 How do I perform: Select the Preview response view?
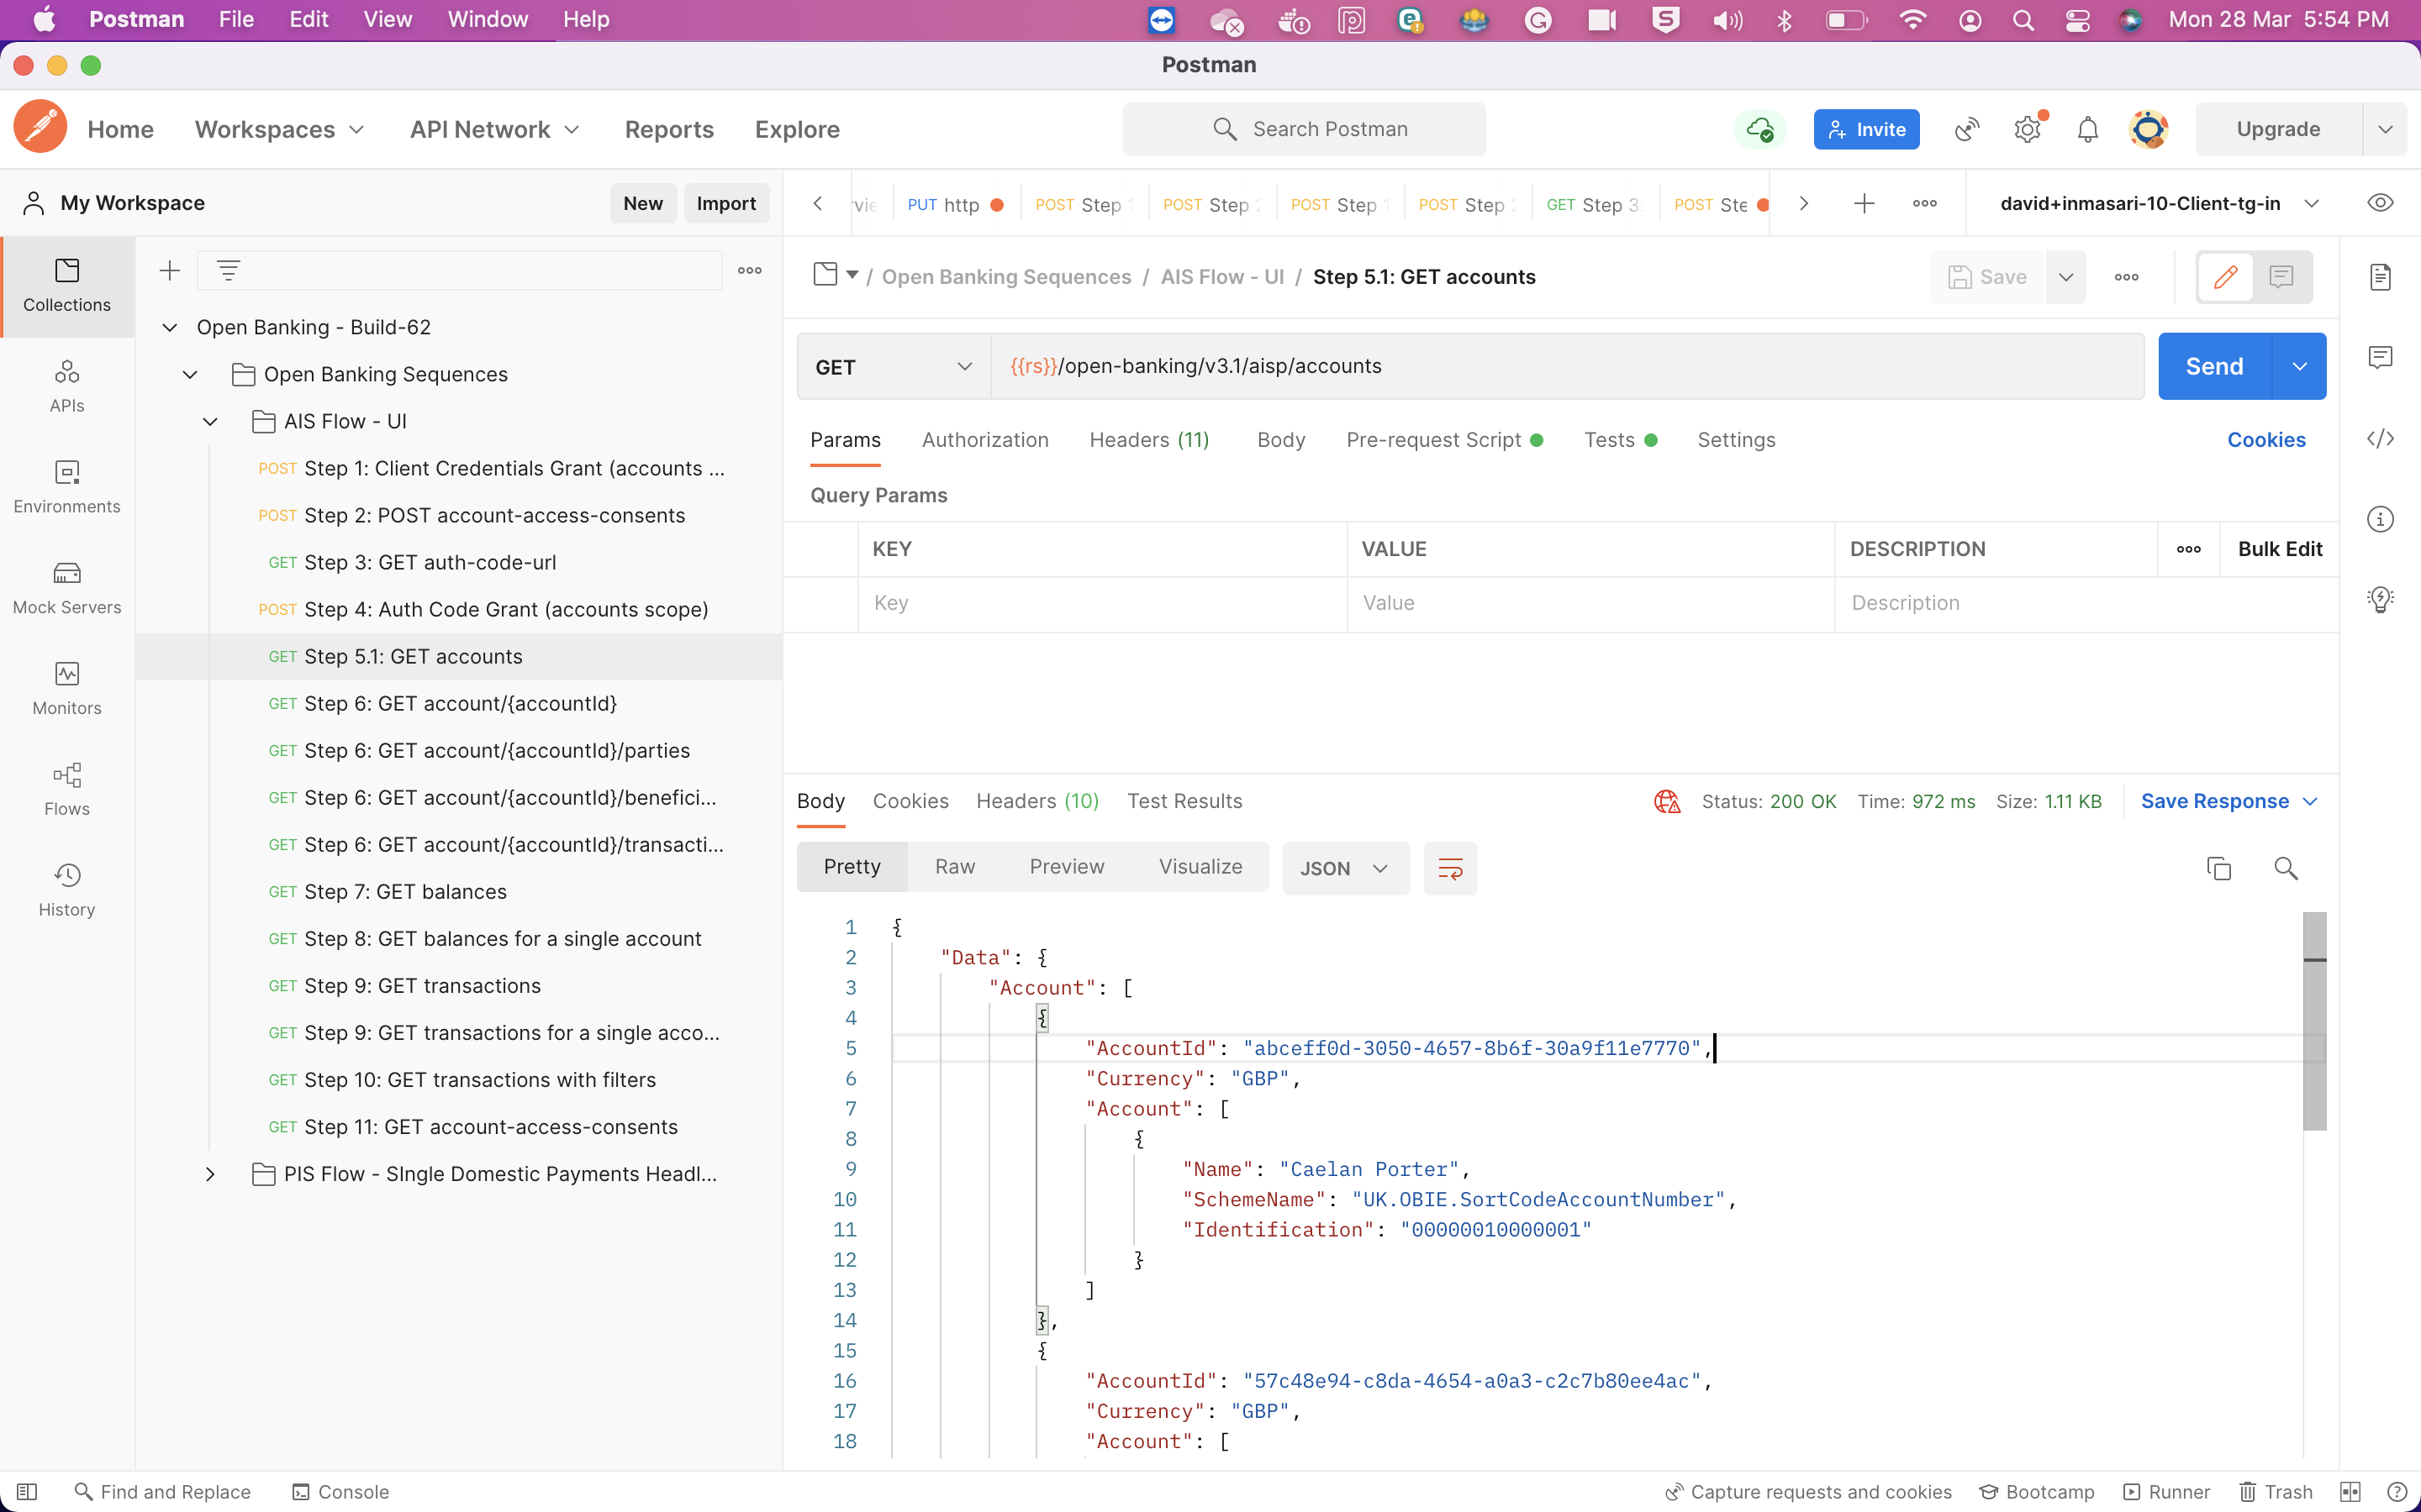[x=1067, y=867]
